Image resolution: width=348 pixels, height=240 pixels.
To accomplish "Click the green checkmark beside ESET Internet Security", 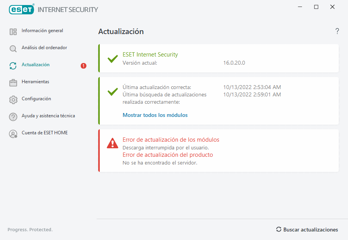I will (x=112, y=59).
